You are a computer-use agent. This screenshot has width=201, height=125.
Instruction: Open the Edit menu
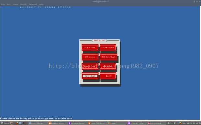point(9,4)
